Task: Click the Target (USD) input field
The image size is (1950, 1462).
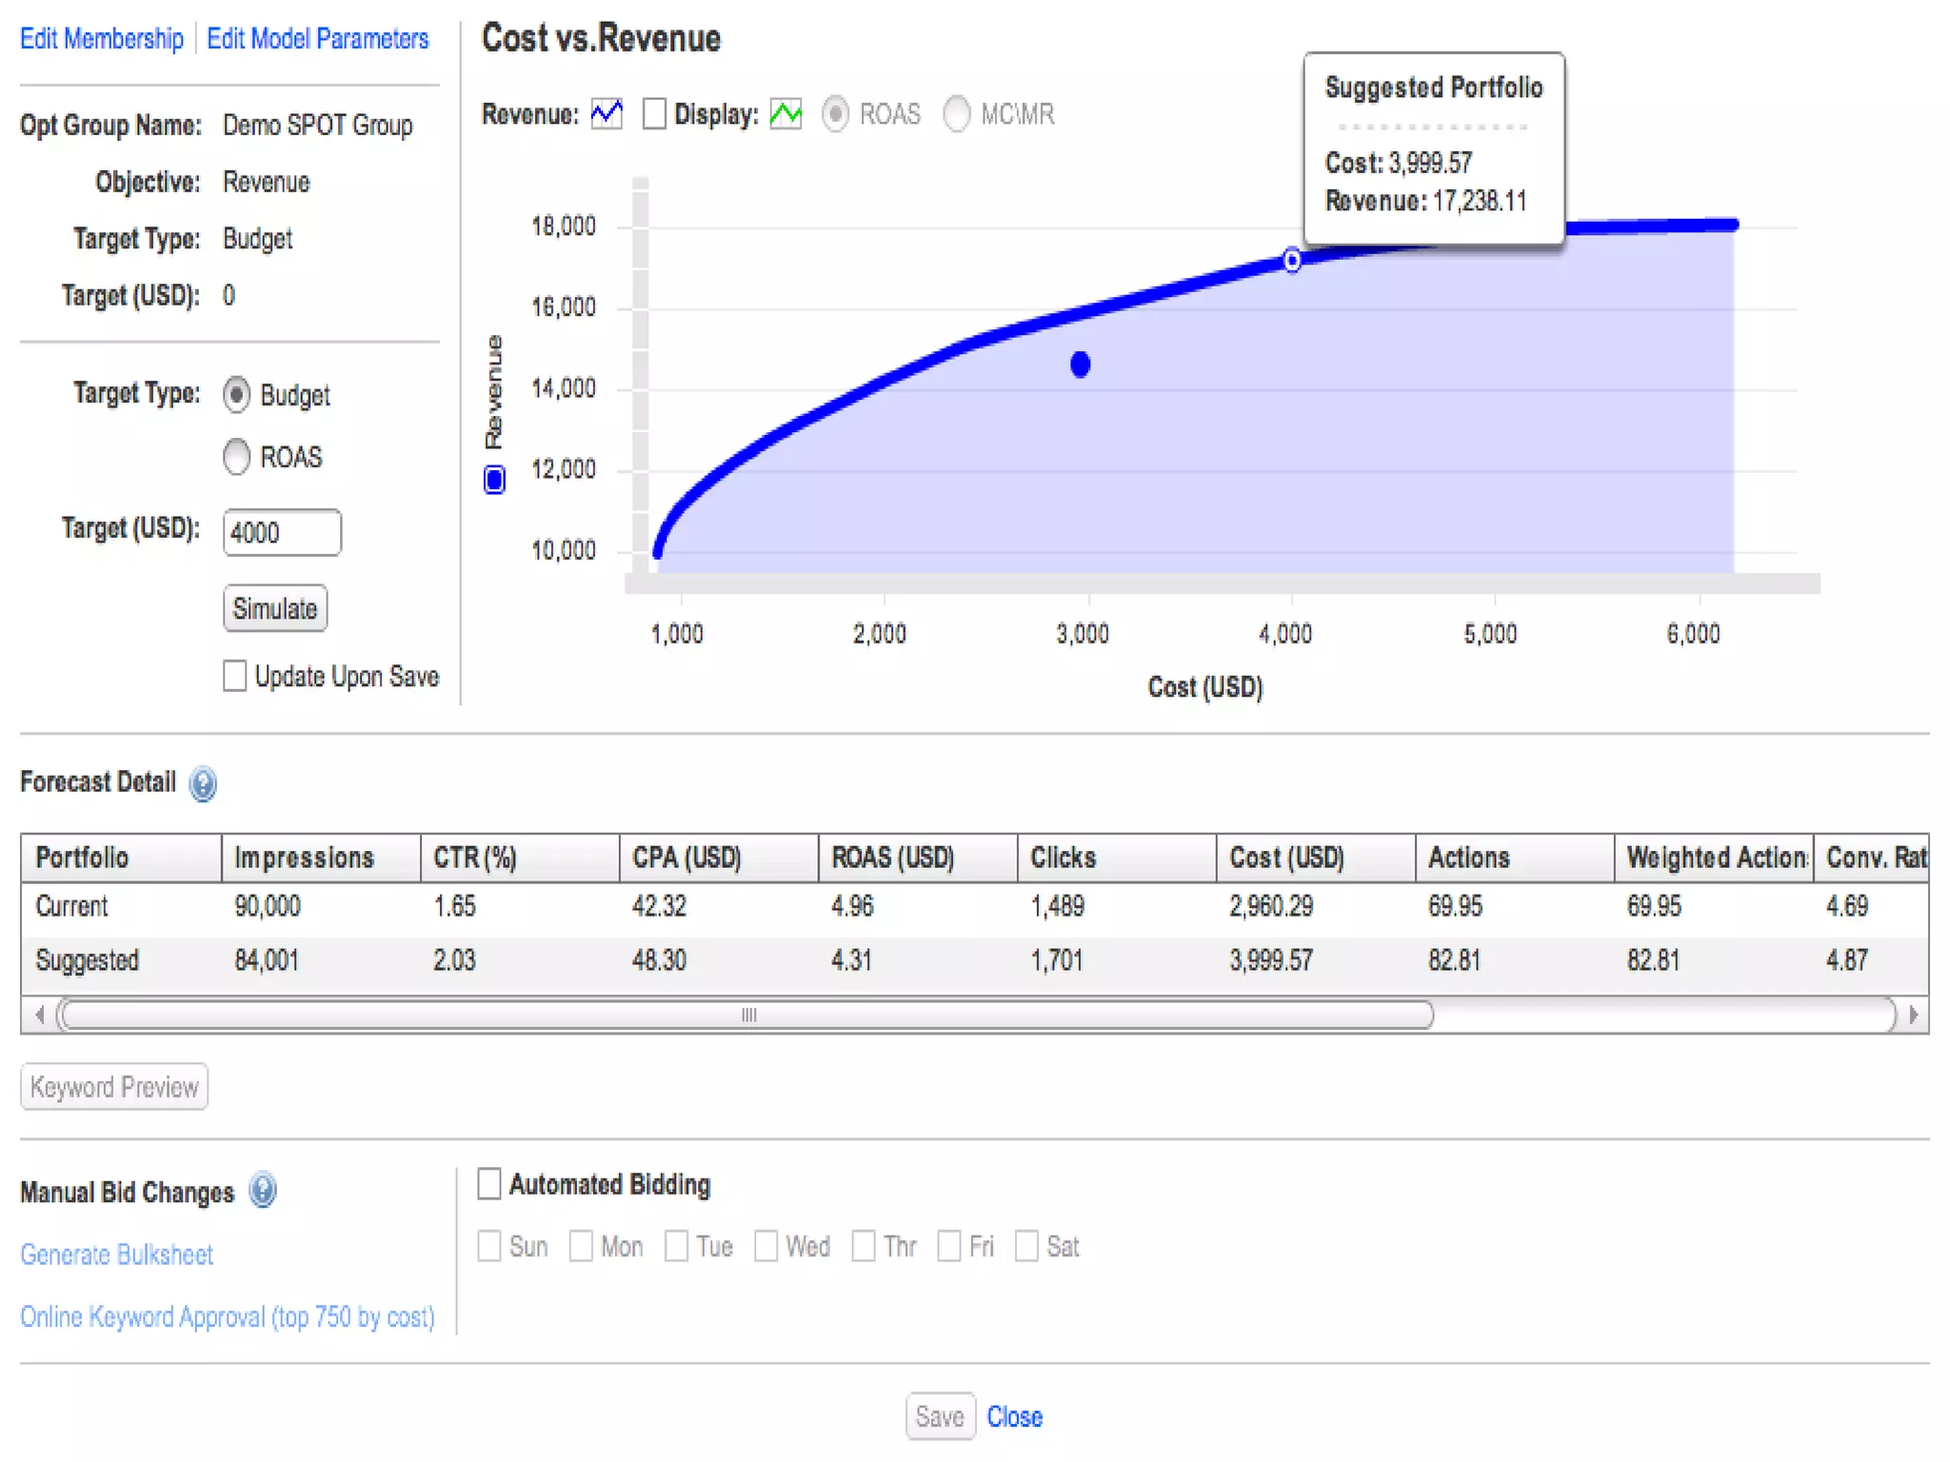Action: point(282,532)
